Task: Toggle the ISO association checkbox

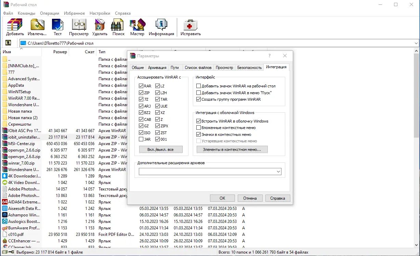Action: 141,133
